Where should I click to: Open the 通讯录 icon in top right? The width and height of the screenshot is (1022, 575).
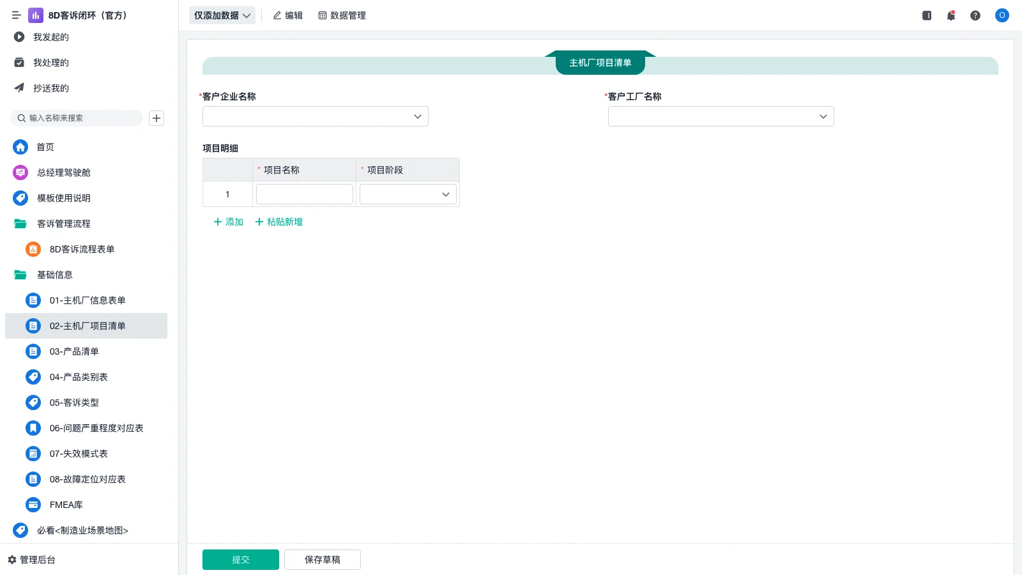coord(926,15)
